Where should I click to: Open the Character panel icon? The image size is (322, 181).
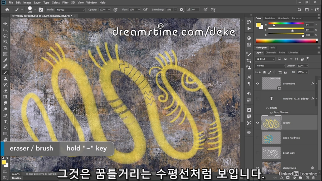tap(249, 77)
